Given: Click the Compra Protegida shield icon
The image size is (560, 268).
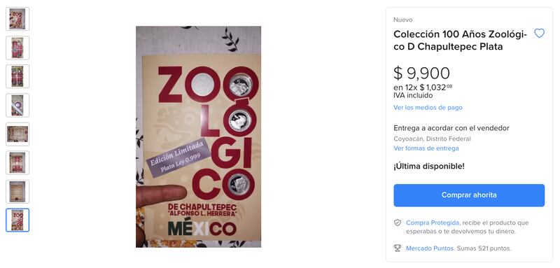Looking at the screenshot, I should click(x=398, y=223).
